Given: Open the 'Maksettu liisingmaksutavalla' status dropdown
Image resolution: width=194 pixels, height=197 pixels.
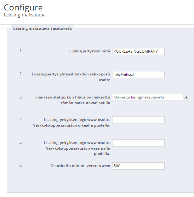Looking at the screenshot, I should [x=148, y=97].
